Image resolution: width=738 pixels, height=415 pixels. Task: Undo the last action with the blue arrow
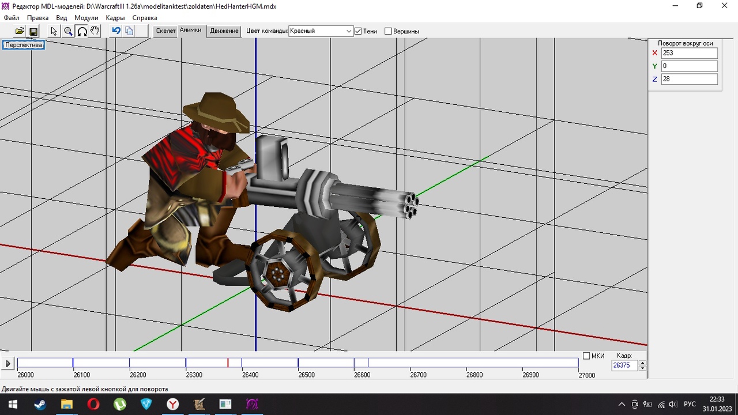point(116,31)
